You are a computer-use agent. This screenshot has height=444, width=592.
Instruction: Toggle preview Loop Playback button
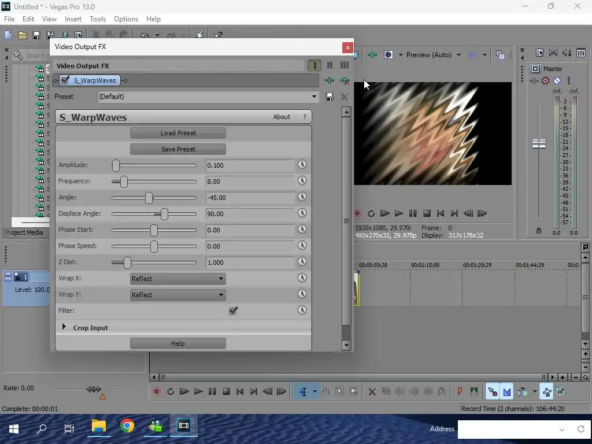point(371,214)
